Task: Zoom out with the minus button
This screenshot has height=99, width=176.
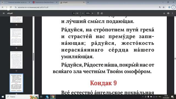Action: point(83,13)
